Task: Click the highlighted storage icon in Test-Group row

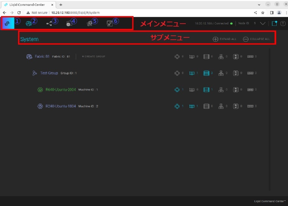Action: (206, 73)
